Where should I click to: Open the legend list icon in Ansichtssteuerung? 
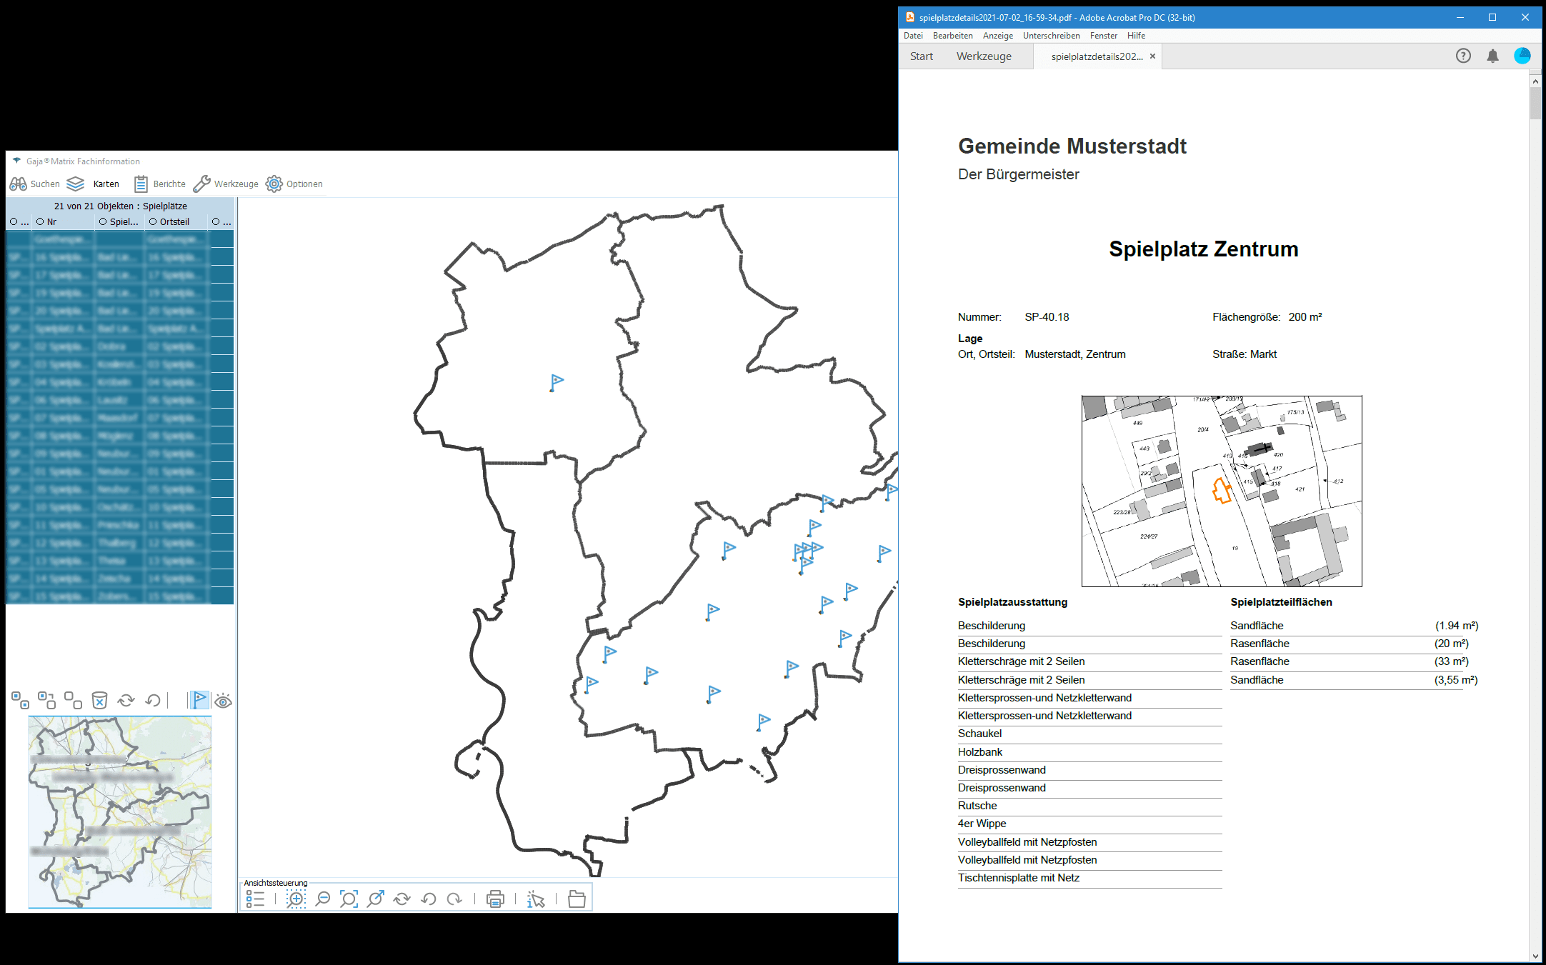(255, 899)
